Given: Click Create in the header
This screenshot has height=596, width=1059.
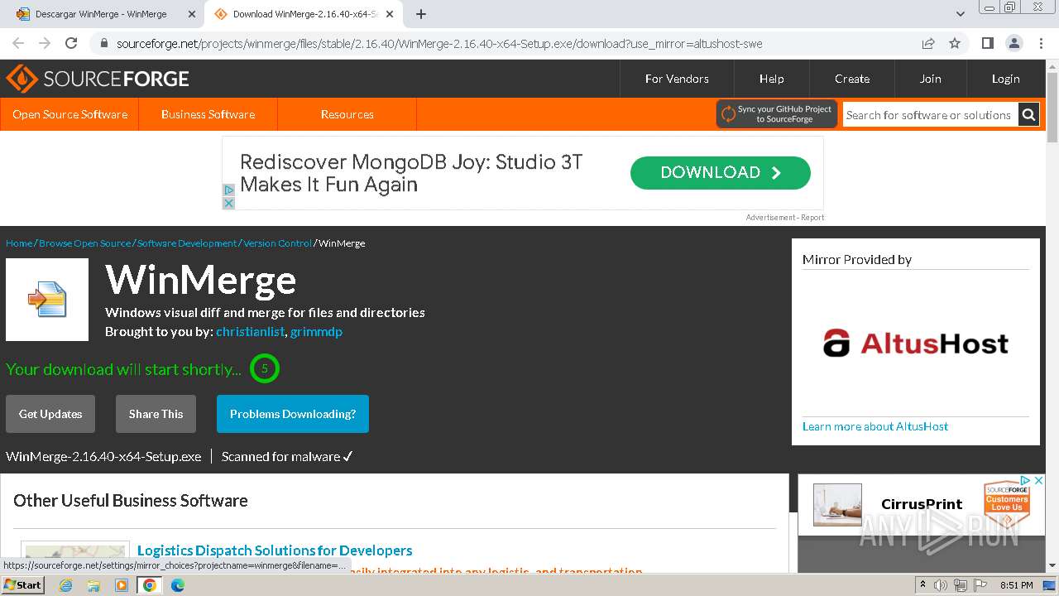Looking at the screenshot, I should 851,79.
